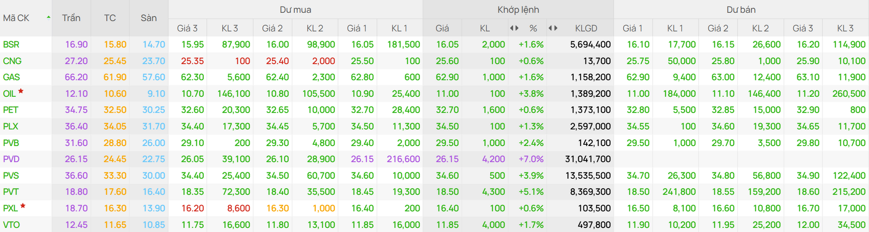This screenshot has height=232, width=869.
Task: Open the PVD stock symbol
Action: coord(11,159)
